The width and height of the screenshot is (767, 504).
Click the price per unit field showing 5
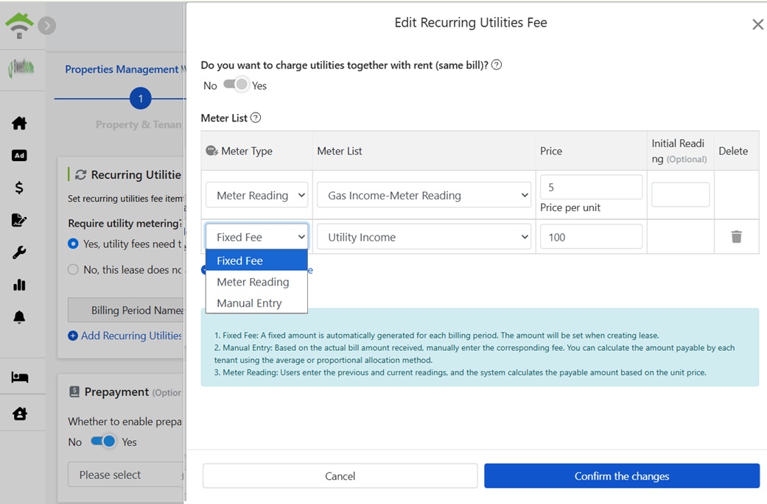pyautogui.click(x=591, y=187)
